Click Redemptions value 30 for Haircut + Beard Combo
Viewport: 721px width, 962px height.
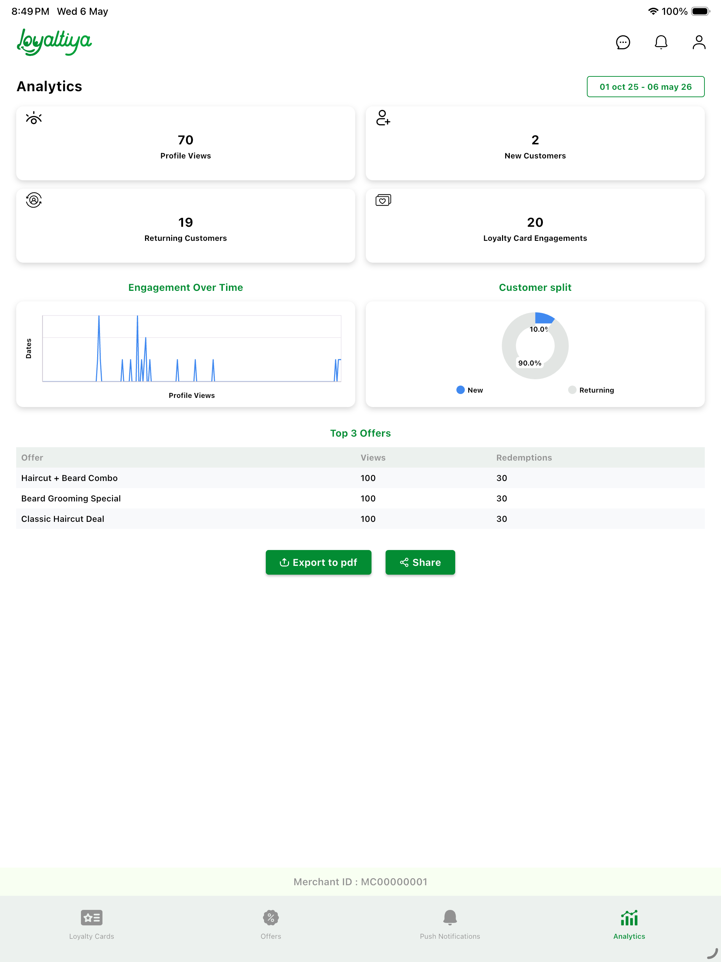502,478
